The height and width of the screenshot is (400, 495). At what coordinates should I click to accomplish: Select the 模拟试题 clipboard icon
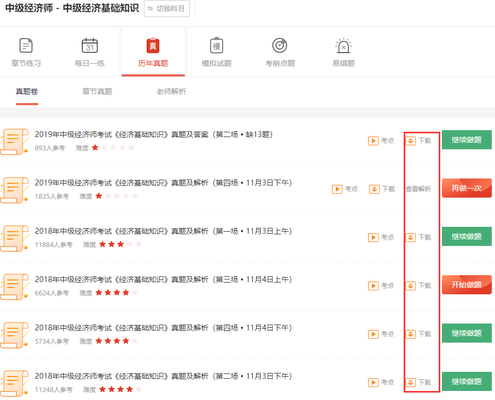click(x=216, y=46)
